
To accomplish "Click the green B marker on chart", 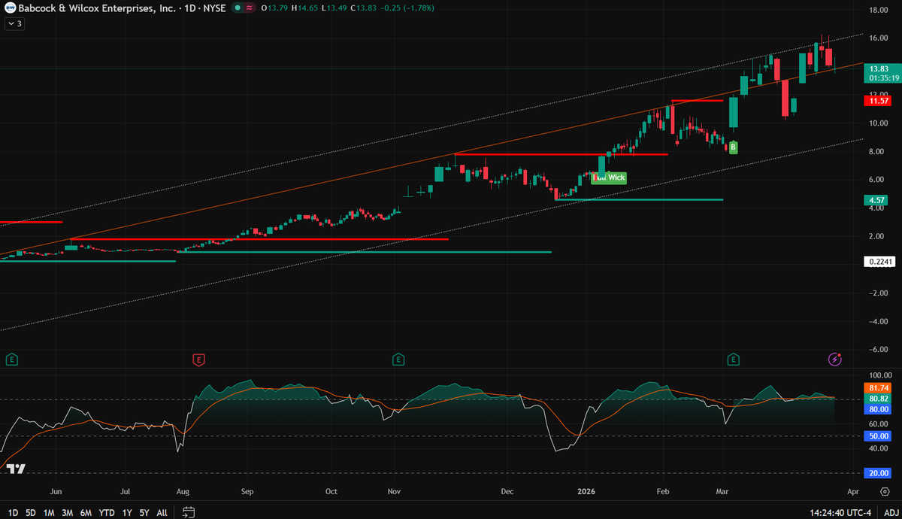I will click(734, 147).
